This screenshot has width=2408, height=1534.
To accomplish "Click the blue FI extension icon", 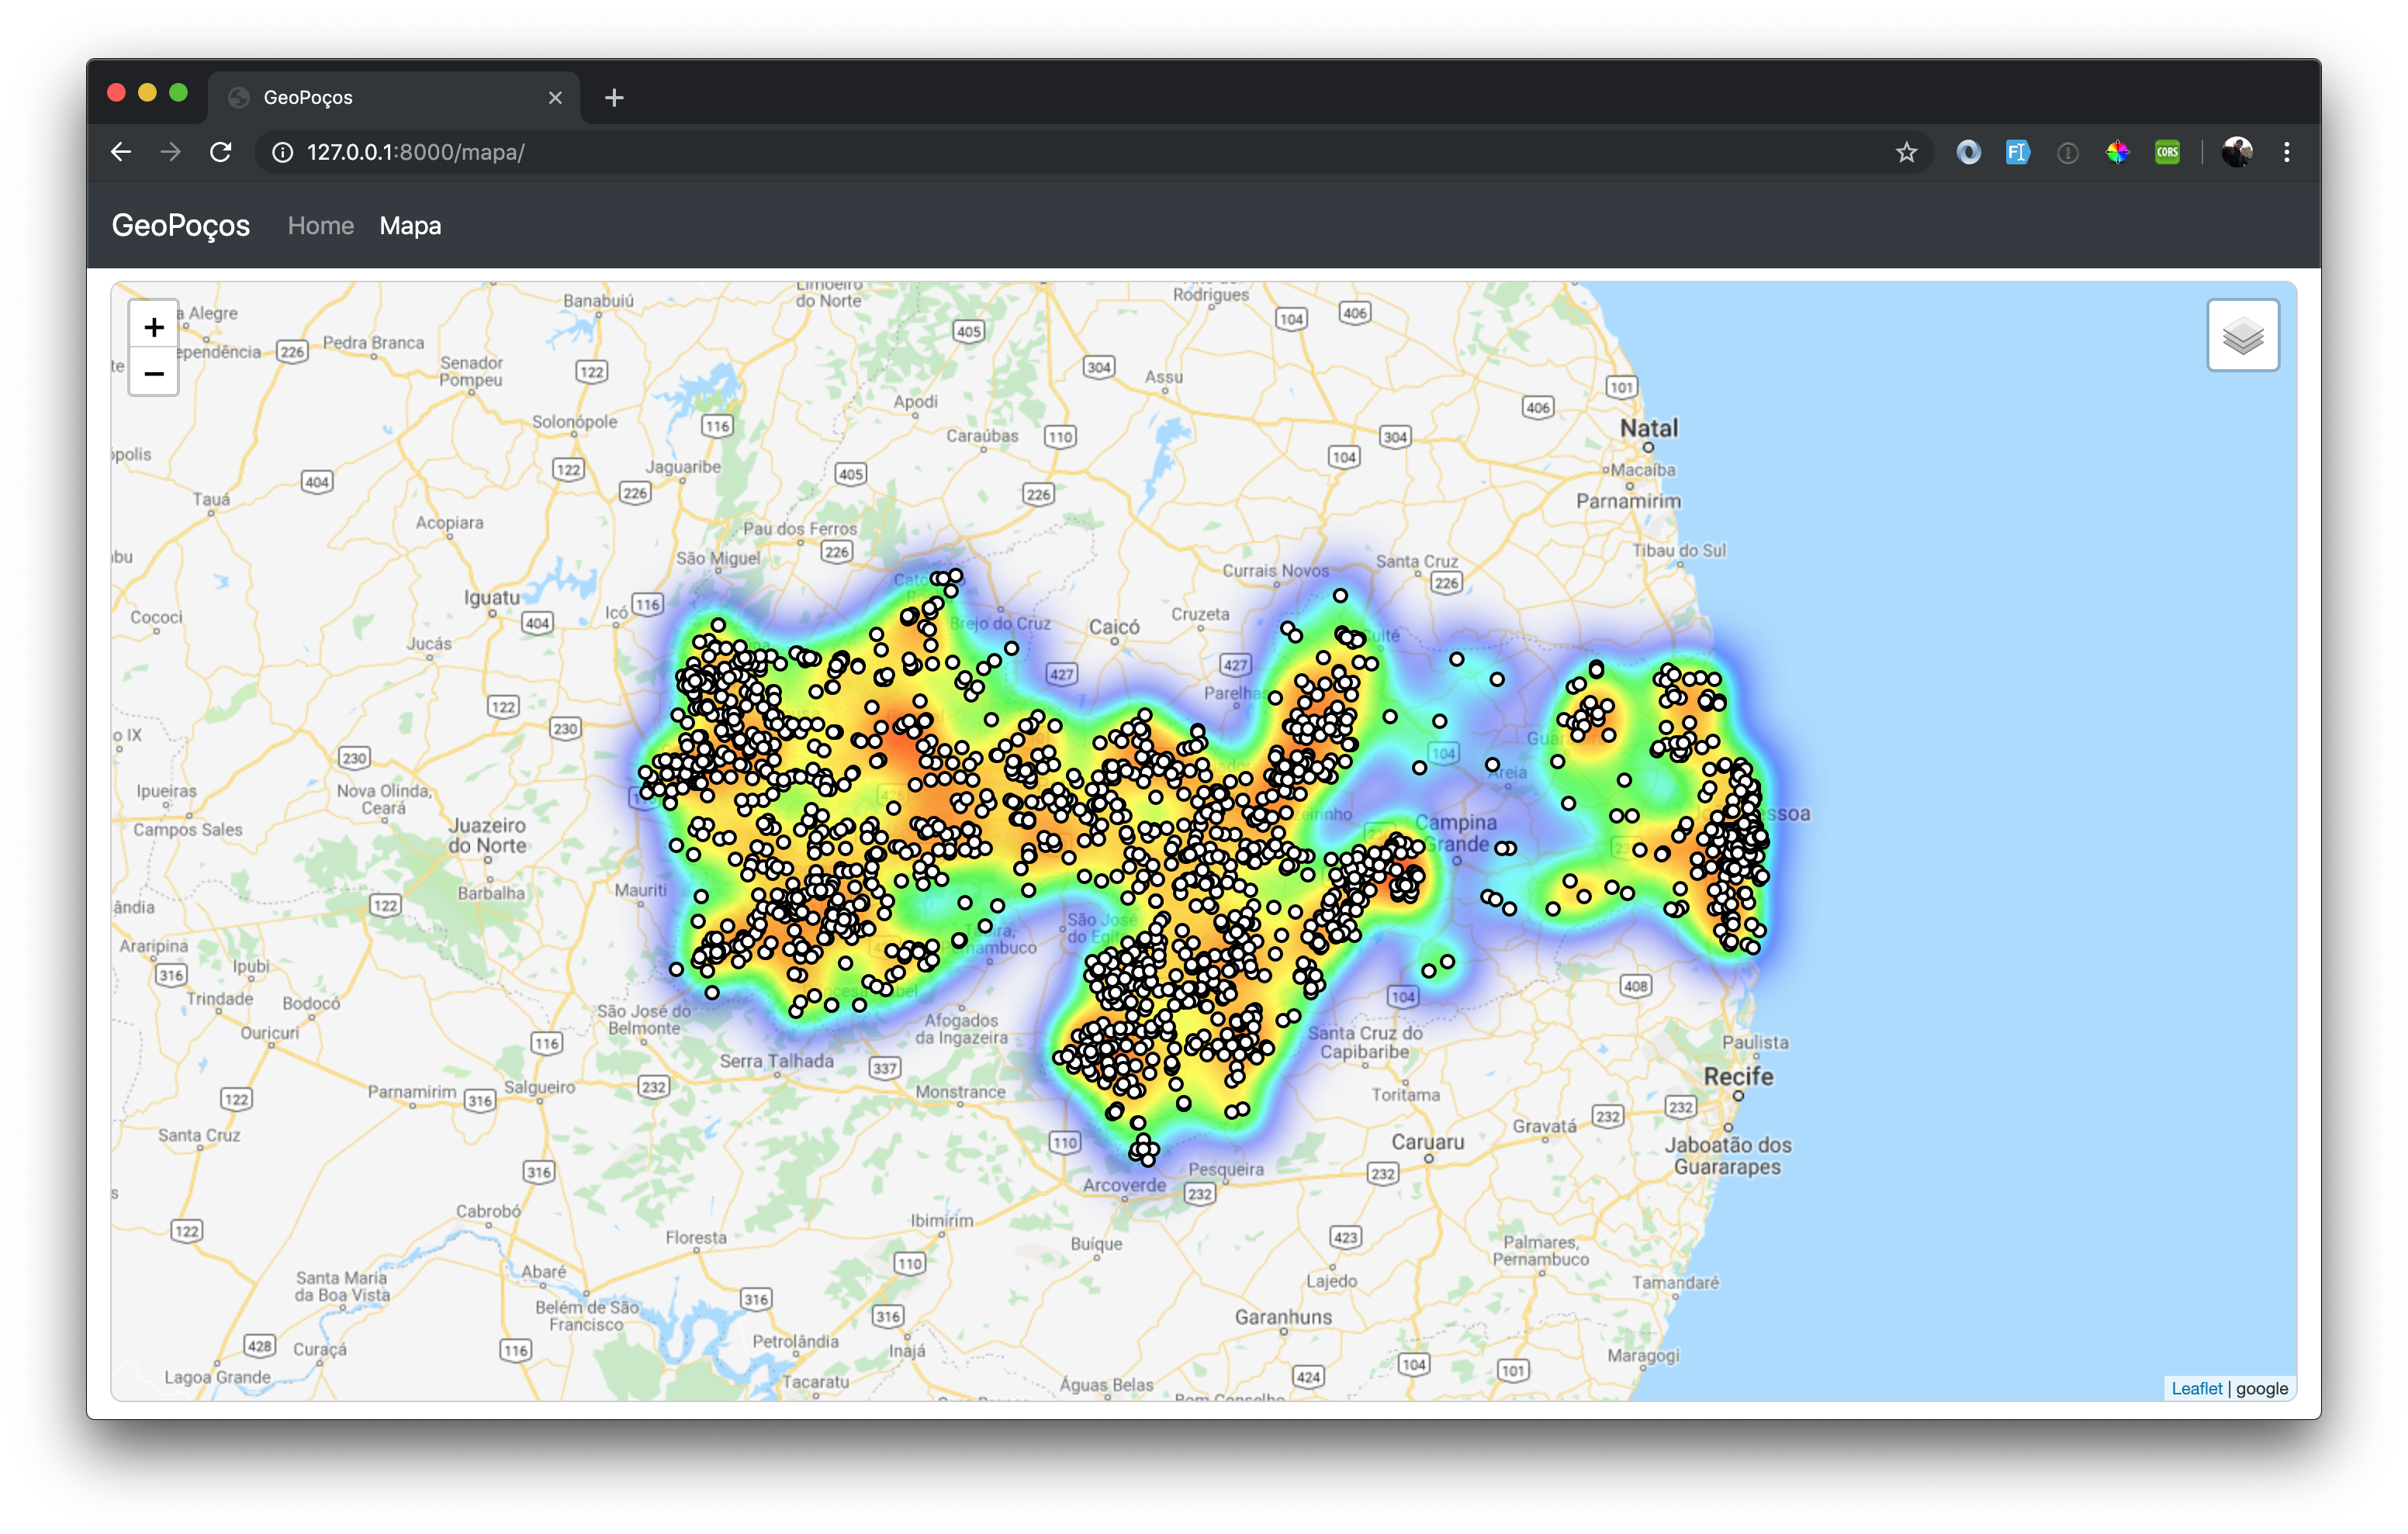I will click(2017, 152).
